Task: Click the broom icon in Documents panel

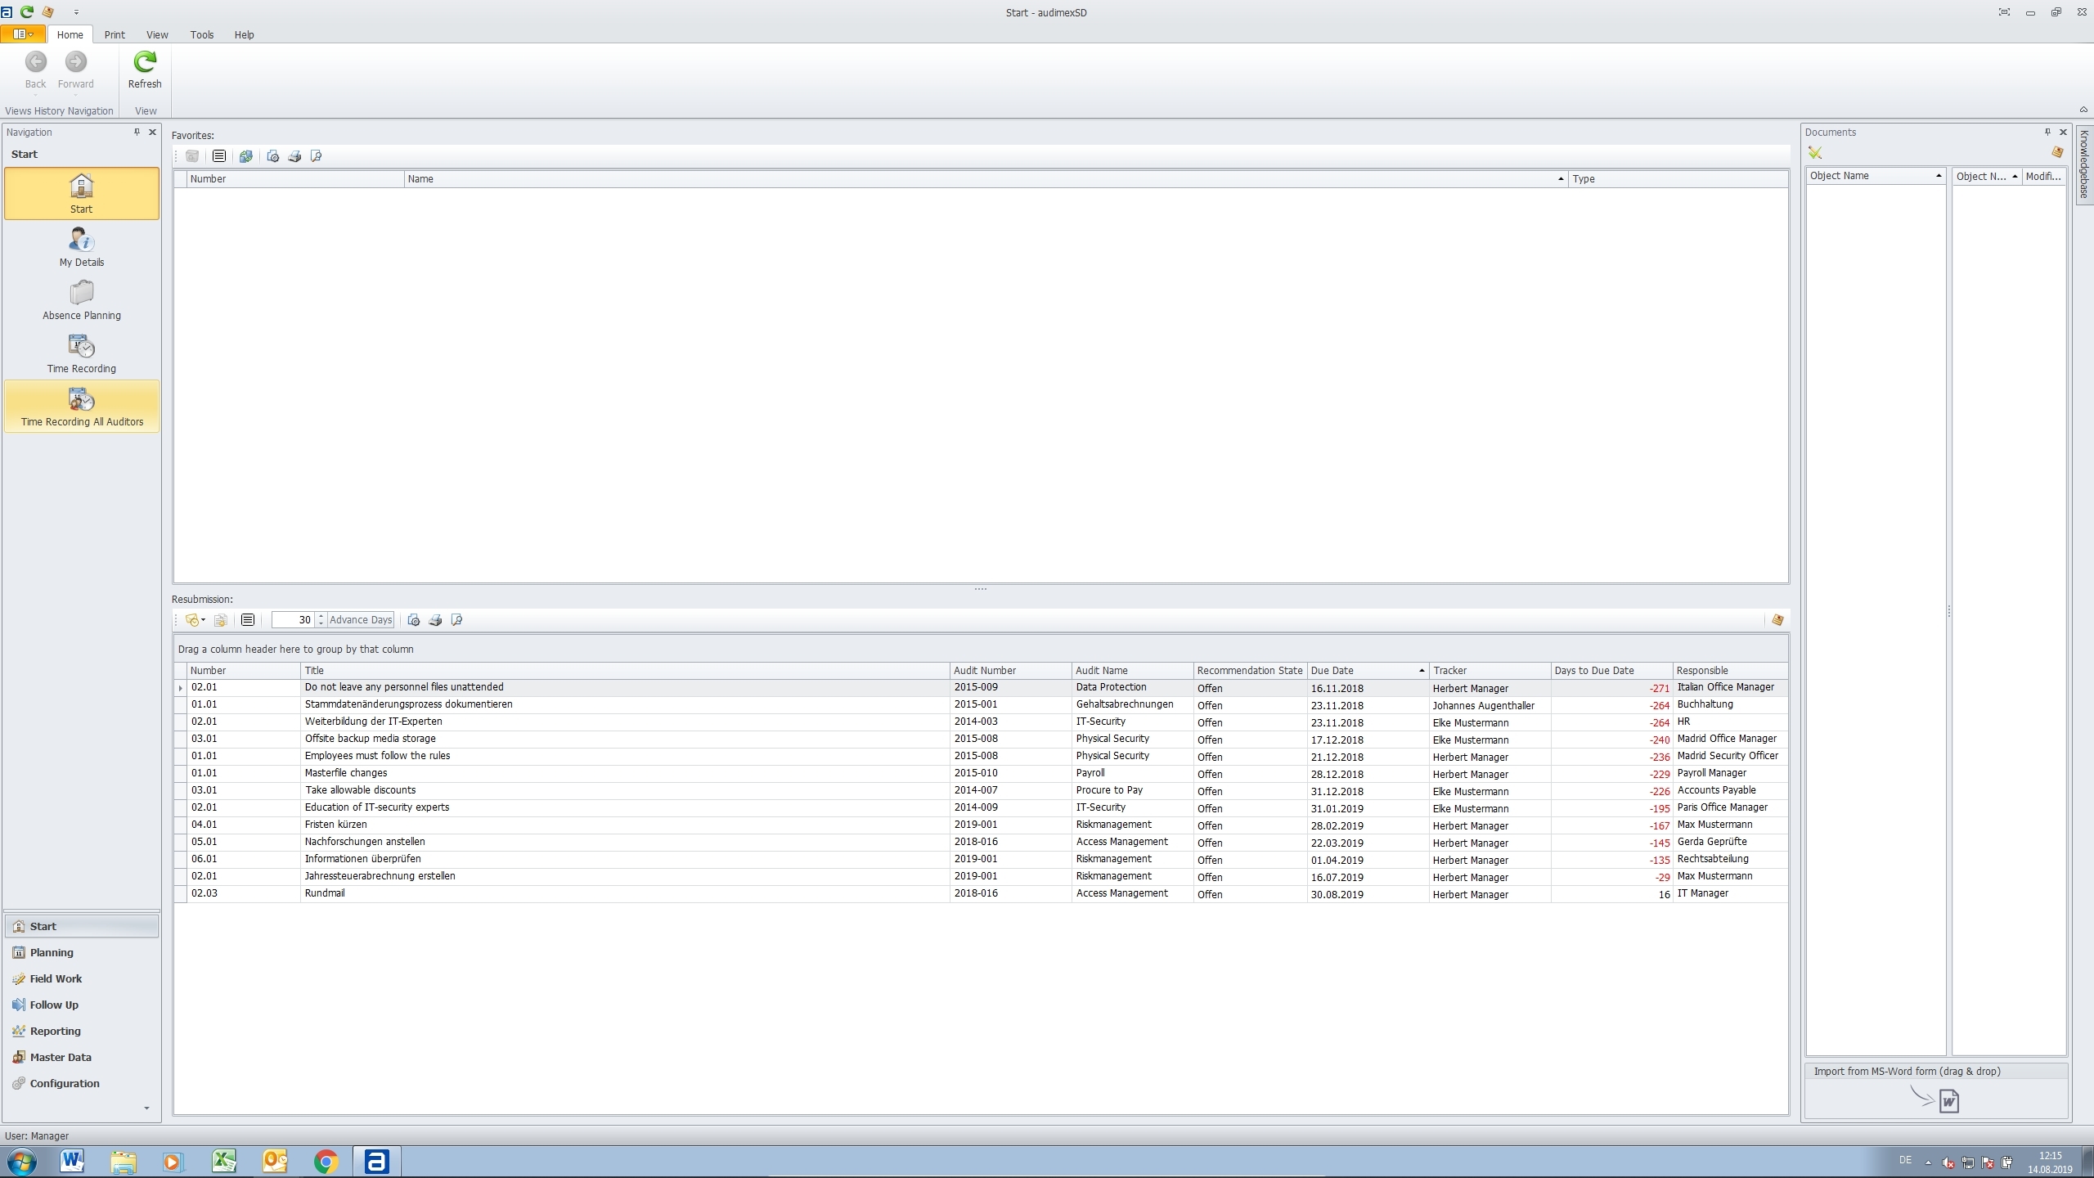Action: (x=1815, y=153)
